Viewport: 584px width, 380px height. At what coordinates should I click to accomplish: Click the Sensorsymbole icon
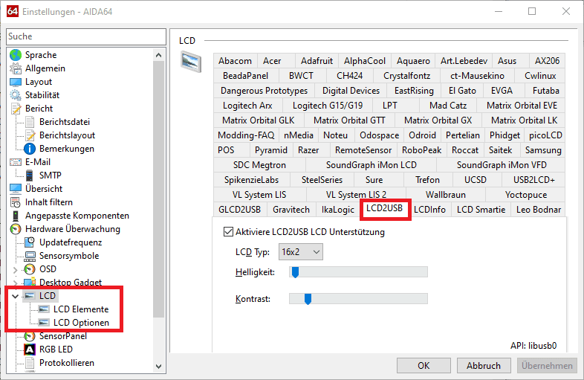(30, 256)
